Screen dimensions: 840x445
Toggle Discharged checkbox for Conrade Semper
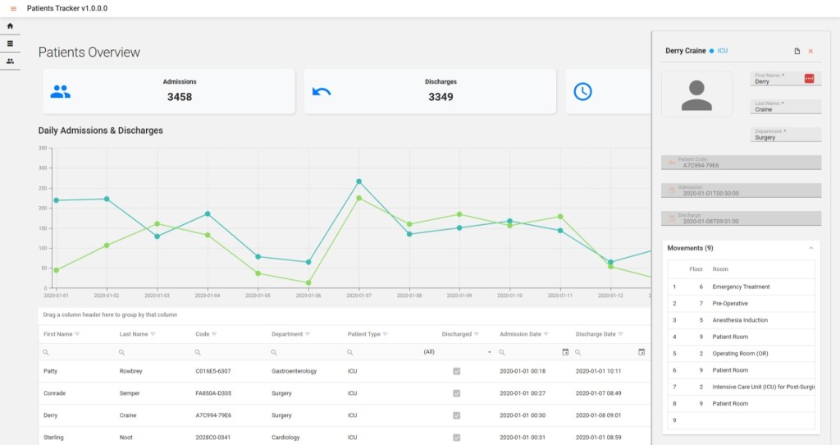[x=457, y=393]
